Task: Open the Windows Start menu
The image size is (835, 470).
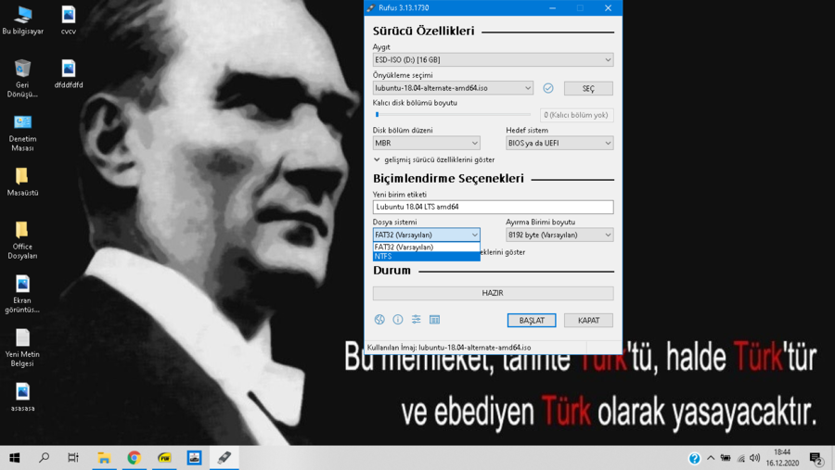Action: (x=14, y=458)
